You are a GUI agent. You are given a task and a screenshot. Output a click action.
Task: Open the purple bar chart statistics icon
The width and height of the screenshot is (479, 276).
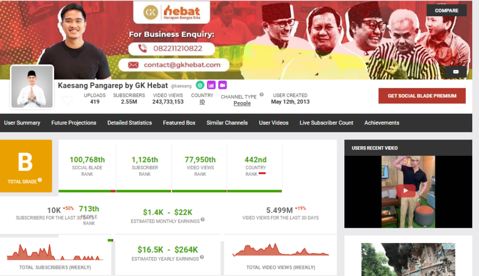211,85
